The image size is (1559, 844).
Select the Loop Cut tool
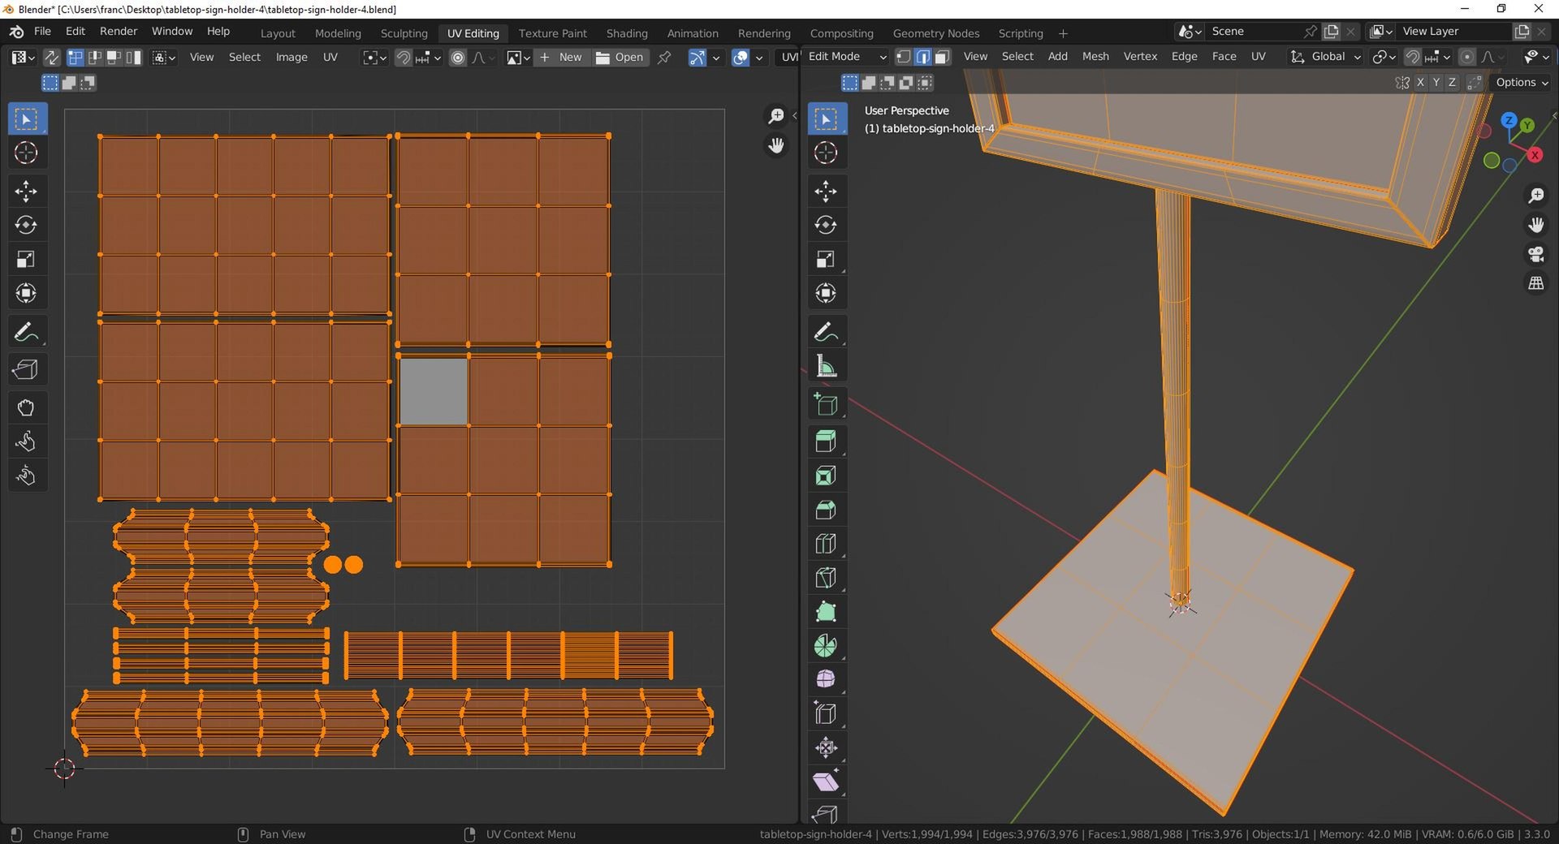(x=826, y=544)
